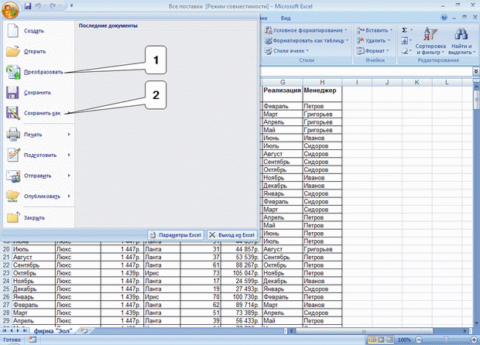Switch to the Вид ribbon tab
Viewport: 480px width, 345px height.
[x=286, y=19]
